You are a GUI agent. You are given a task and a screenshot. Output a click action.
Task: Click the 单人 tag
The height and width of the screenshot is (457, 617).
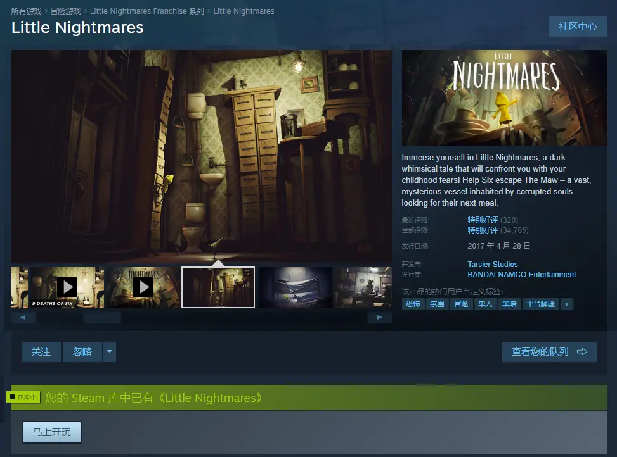point(485,304)
